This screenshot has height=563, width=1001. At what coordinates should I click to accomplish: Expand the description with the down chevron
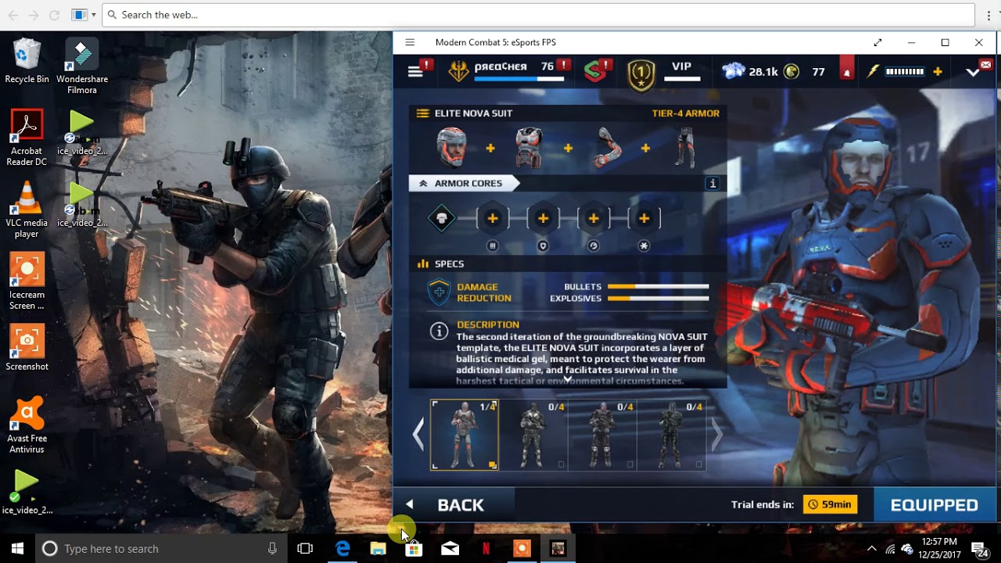(x=568, y=378)
